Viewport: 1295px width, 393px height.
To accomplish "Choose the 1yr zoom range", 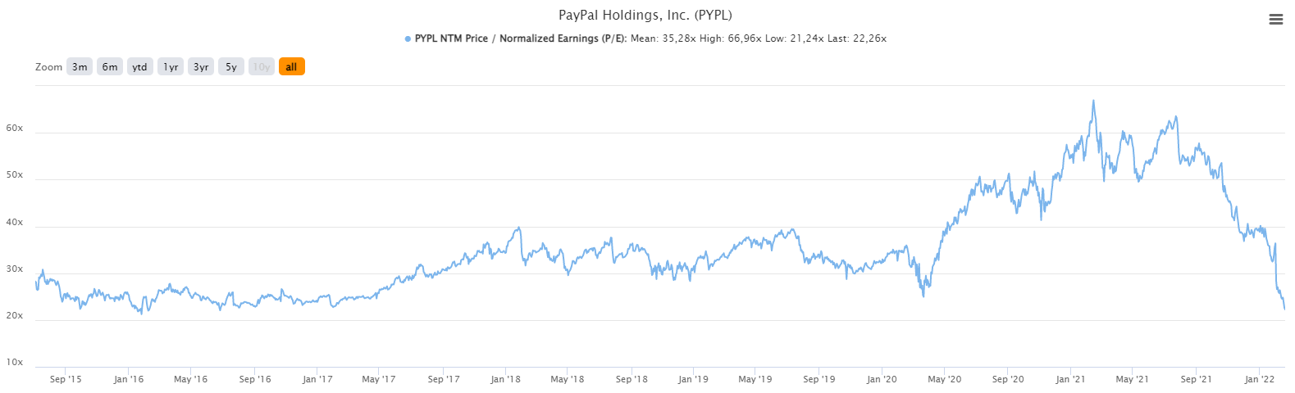I will (171, 67).
